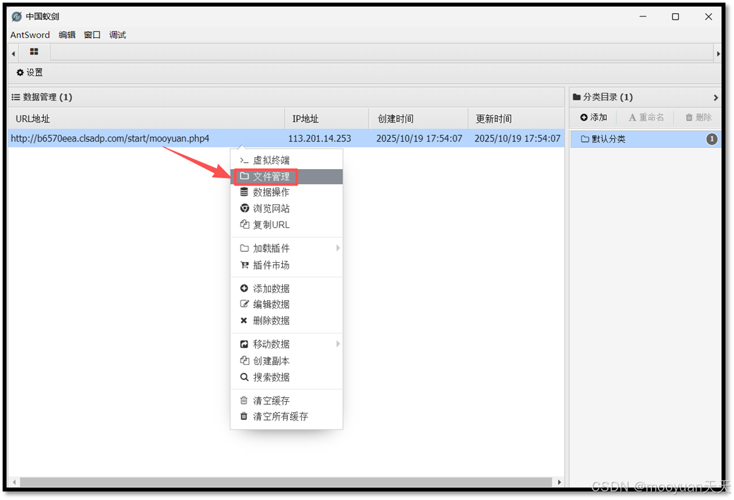
Task: Expand the 移动数据 submenu arrow
Action: point(338,344)
